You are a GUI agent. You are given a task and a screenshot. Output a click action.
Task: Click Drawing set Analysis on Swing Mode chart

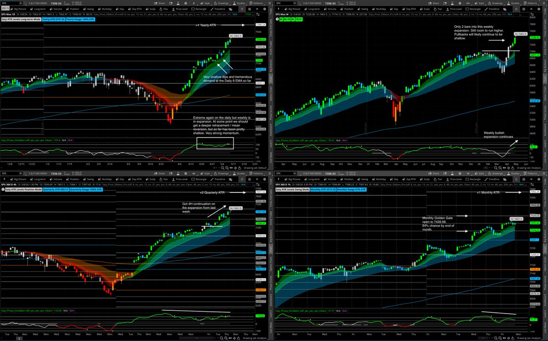529,338
